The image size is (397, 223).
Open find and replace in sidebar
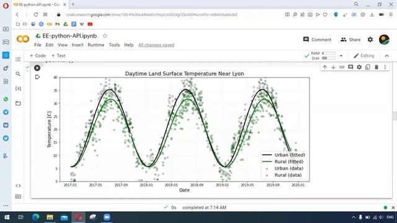(18, 74)
